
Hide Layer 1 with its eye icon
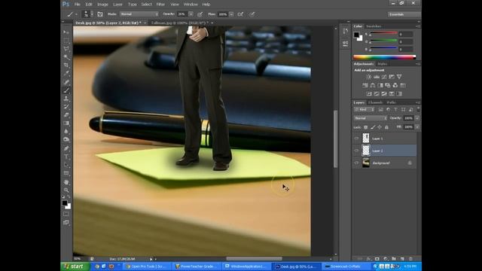tap(356, 139)
